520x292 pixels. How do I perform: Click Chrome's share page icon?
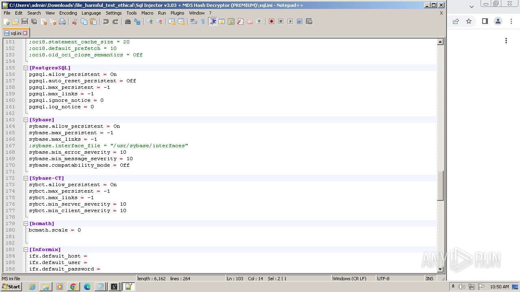[x=456, y=21]
